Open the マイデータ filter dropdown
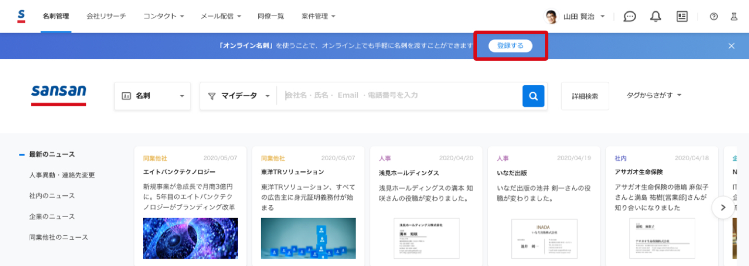749x266 pixels. (239, 96)
